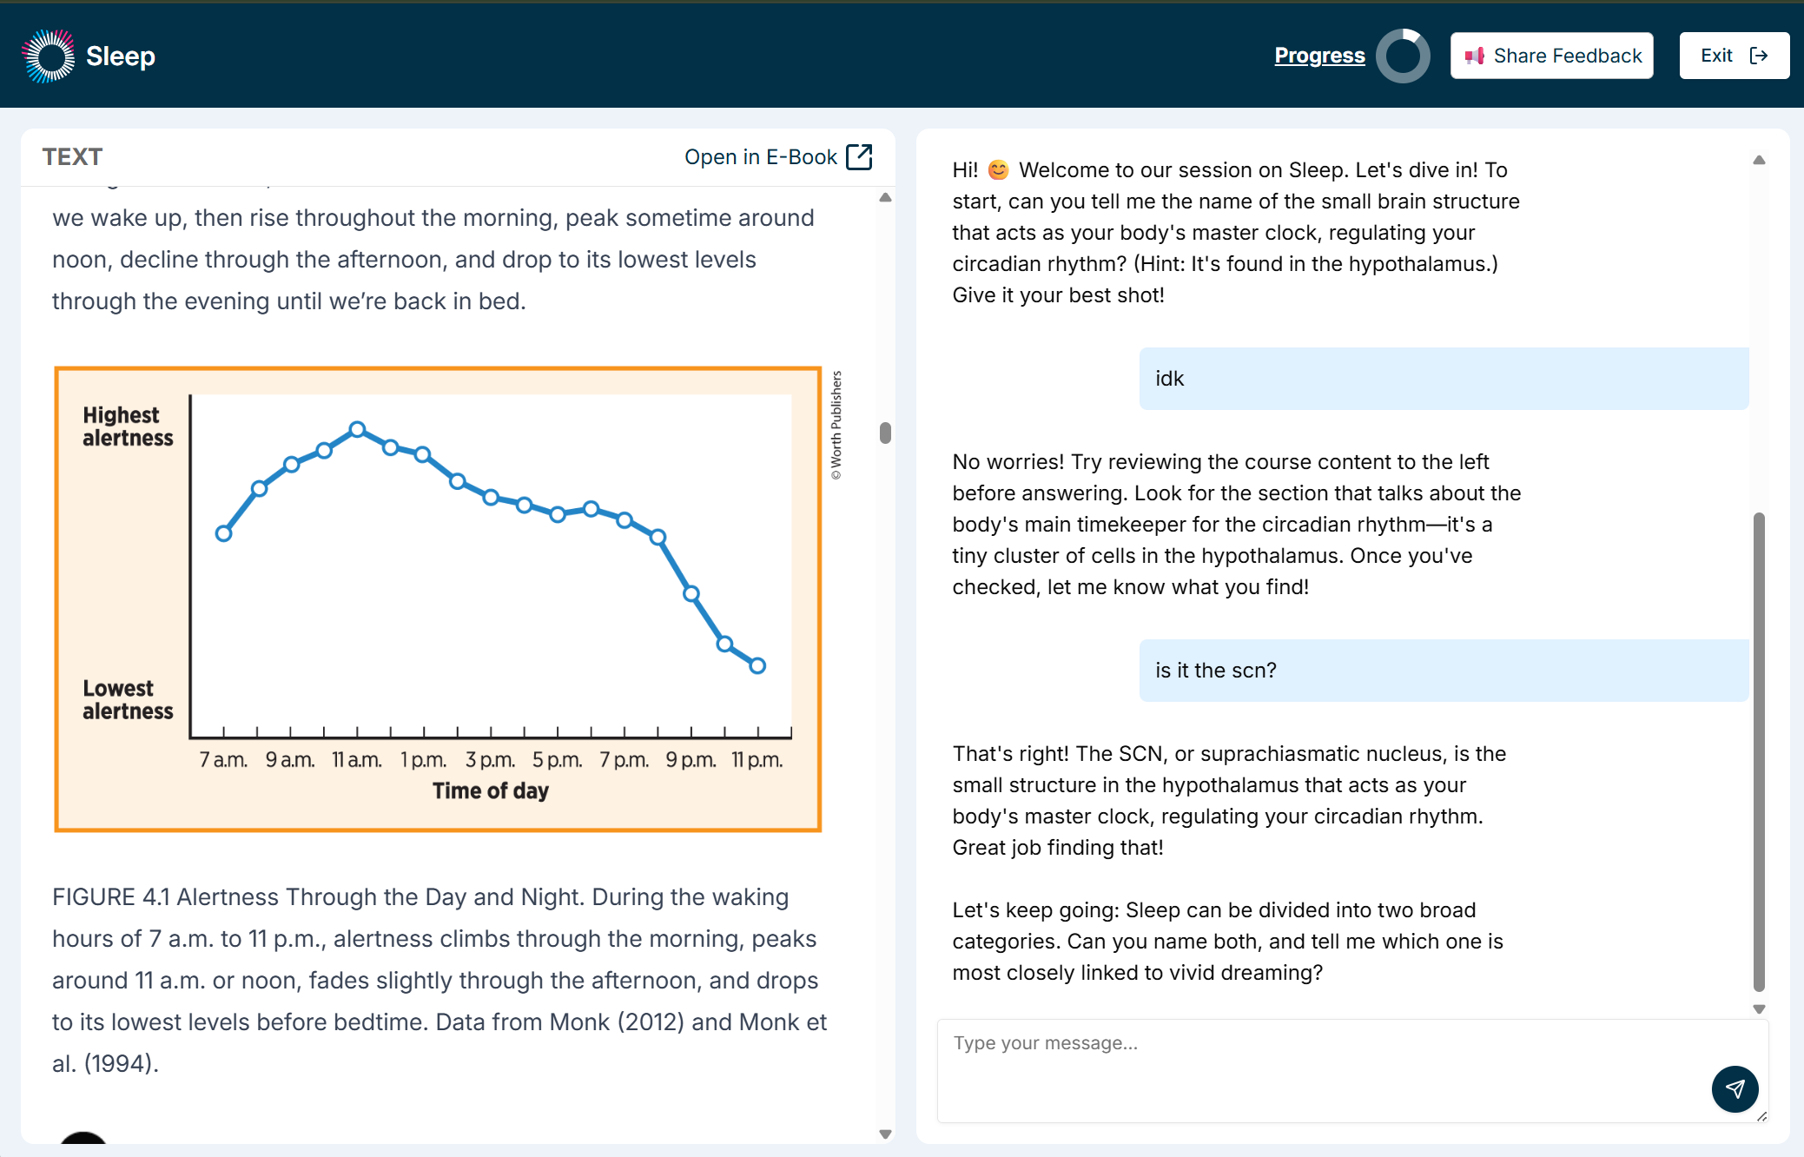
Task: Click the Sleep app logo spiral icon
Action: coord(50,55)
